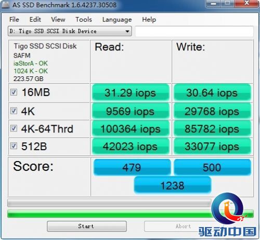The width and height of the screenshot is (260, 240).
Task: Uncheck the 16MB test checkbox
Action: click(14, 92)
